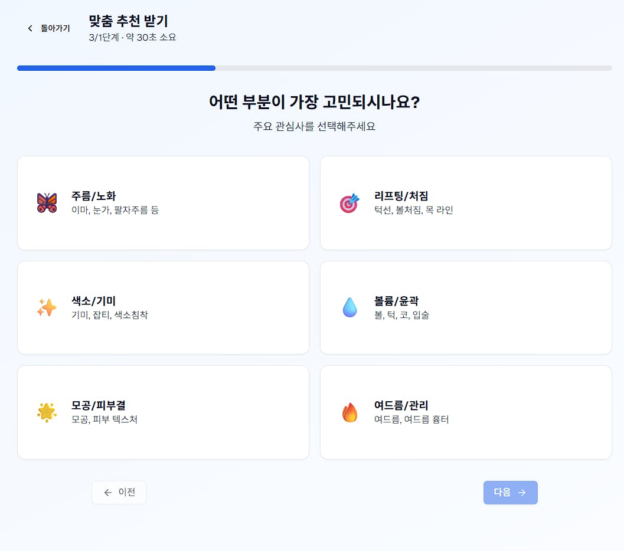Choose the 색소/기미 option card
The height and width of the screenshot is (551, 624).
point(163,308)
